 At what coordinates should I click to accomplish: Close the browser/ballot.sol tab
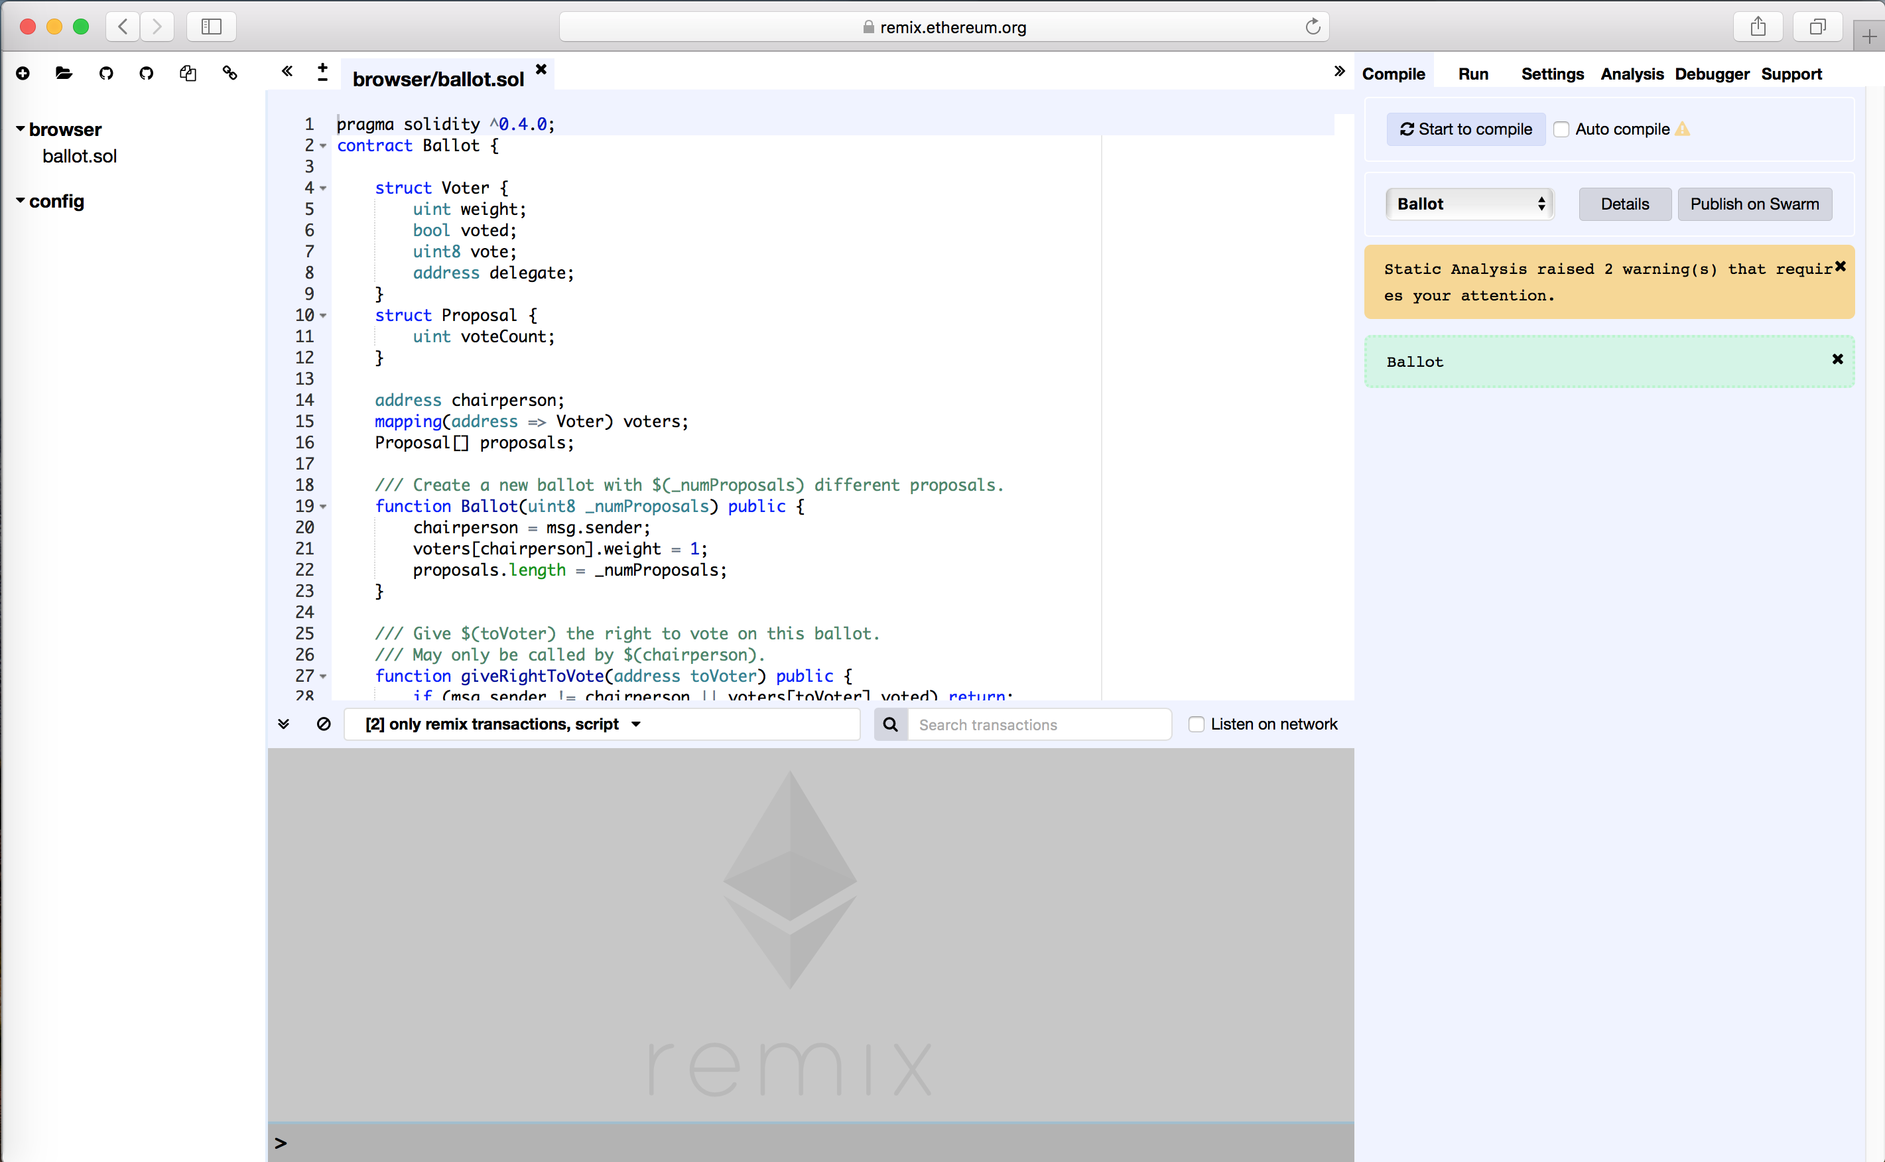pyautogui.click(x=541, y=69)
